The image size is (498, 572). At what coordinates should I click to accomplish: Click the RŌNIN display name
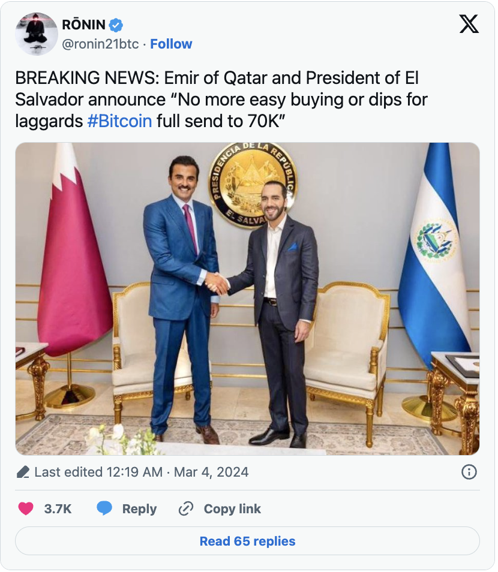click(84, 25)
